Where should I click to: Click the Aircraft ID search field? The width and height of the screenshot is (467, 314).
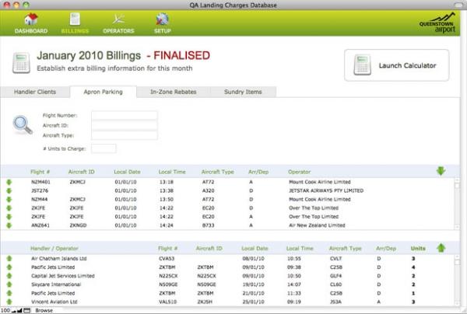[x=125, y=125]
